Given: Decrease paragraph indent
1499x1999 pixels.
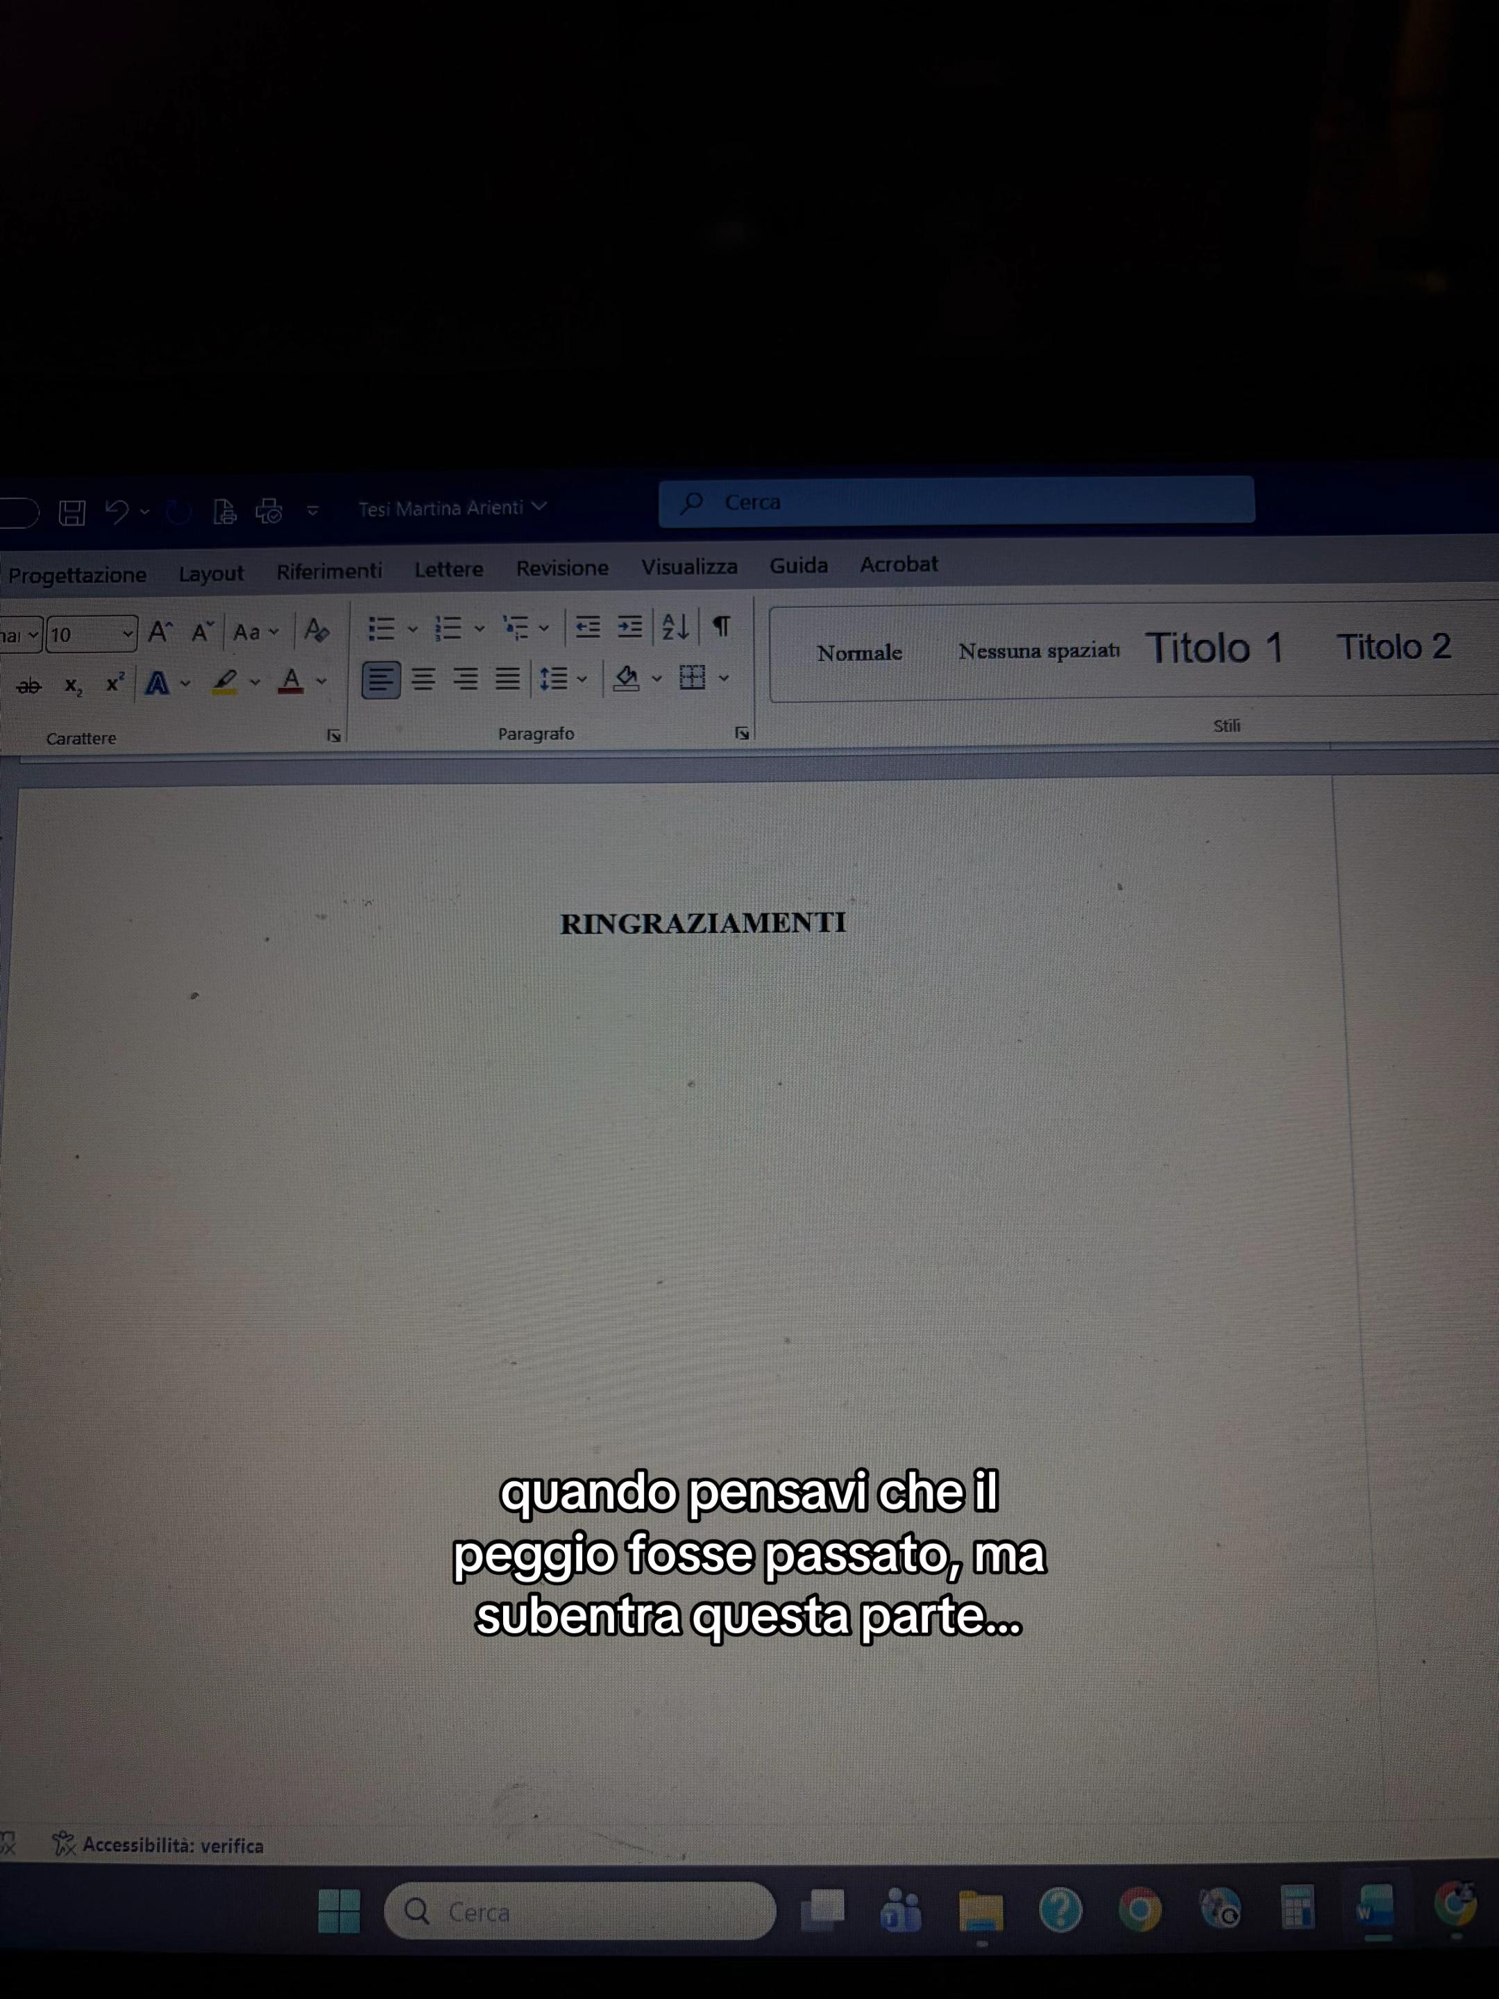Looking at the screenshot, I should coord(588,626).
